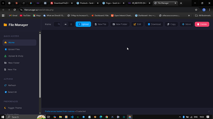Expand hidden bookmarks chevron
The image size is (213, 119).
189,16
